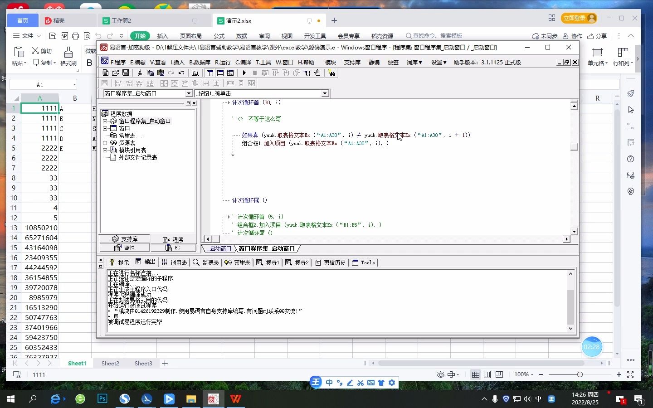
Task: Switch to the Sheet2 tab
Action: point(110,363)
